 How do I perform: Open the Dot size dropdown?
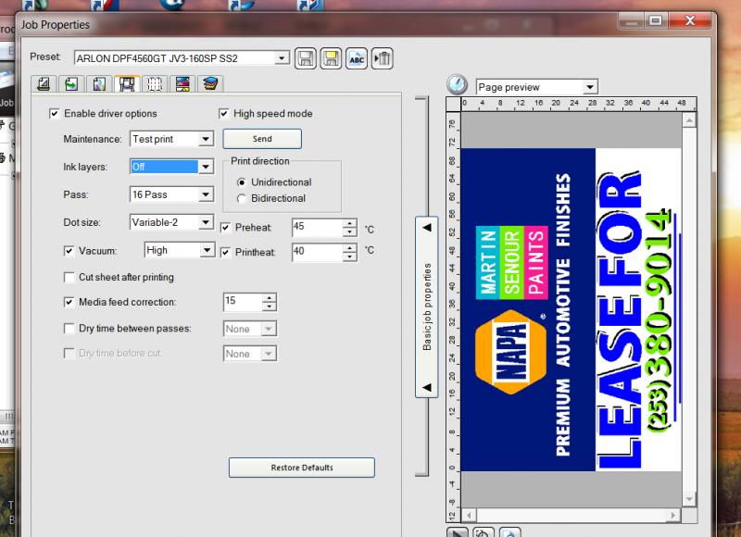pos(206,222)
